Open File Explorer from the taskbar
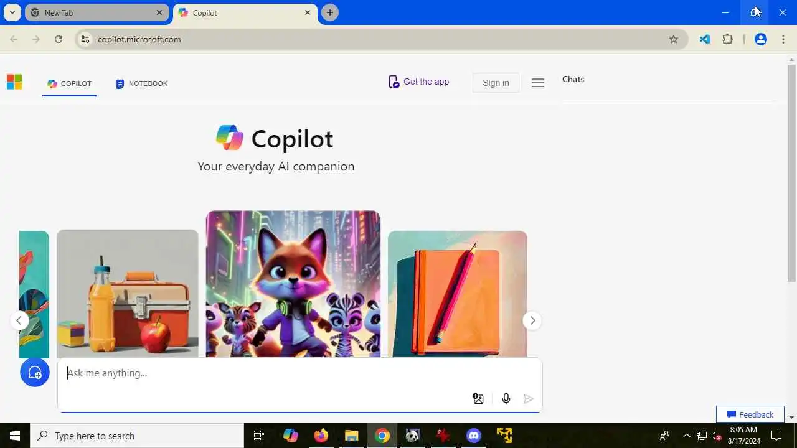The image size is (797, 448). click(352, 436)
